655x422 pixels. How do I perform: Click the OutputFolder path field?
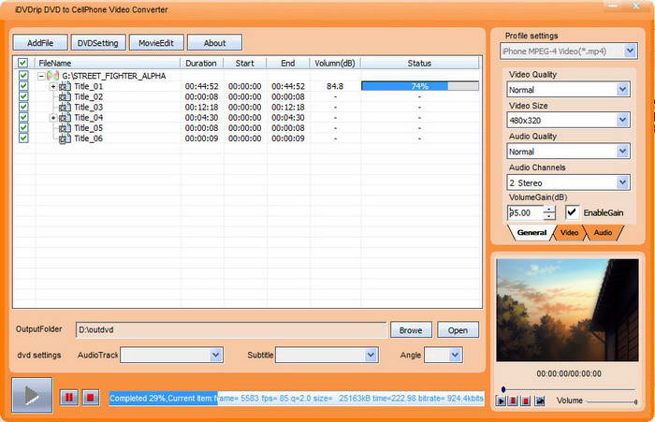[x=230, y=330]
